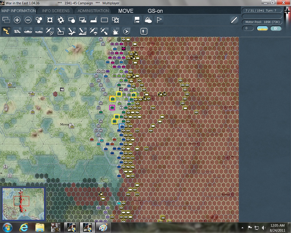Toggle the hex grid display icon
The width and height of the screenshot is (291, 233).
point(39,20)
